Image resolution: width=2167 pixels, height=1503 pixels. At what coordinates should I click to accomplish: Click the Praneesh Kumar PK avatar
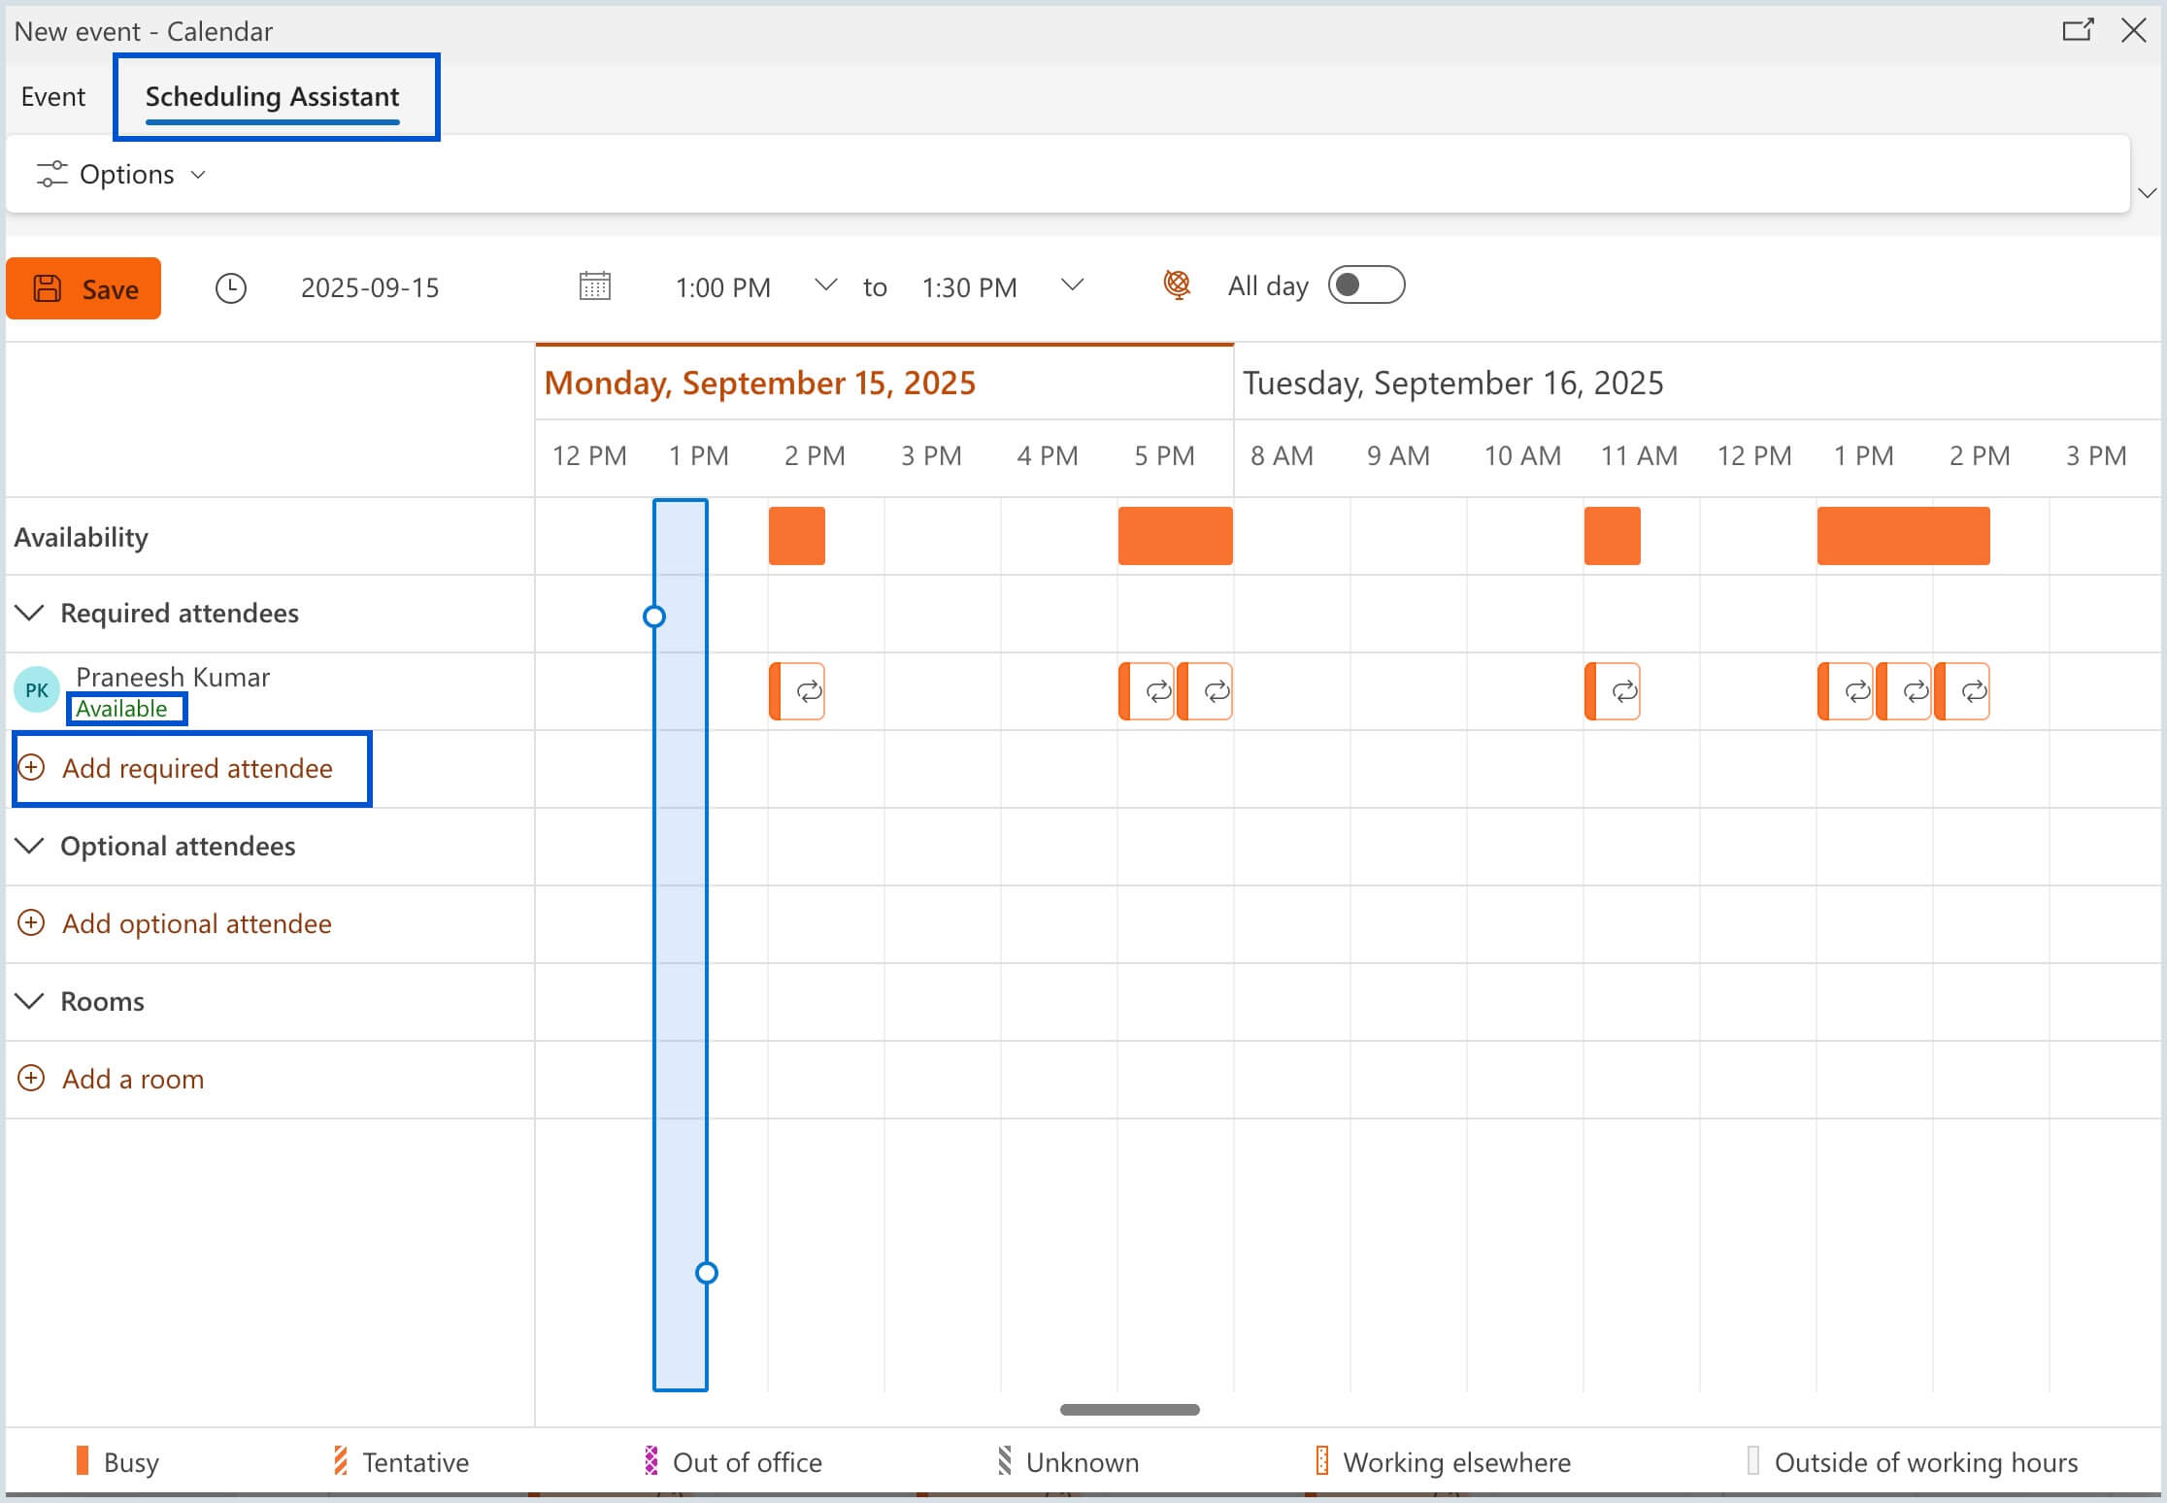coord(37,690)
